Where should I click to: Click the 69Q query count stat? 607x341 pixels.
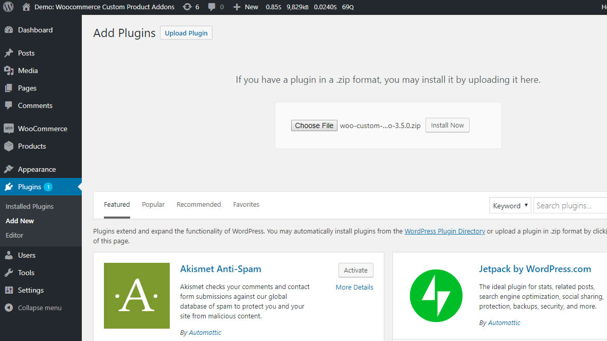[x=348, y=7]
